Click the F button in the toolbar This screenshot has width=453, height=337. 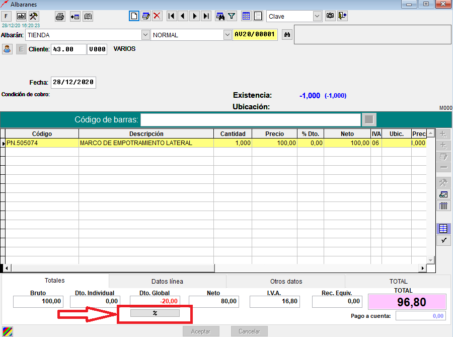tap(6, 16)
